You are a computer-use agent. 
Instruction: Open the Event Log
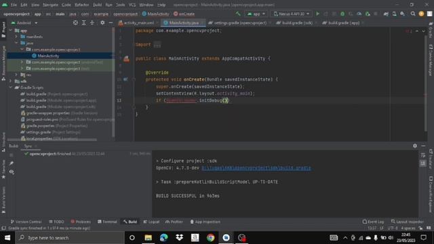(373, 222)
